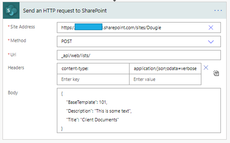Expand the Method dropdown chevron
Image resolution: width=230 pixels, height=143 pixels.
tap(211, 42)
